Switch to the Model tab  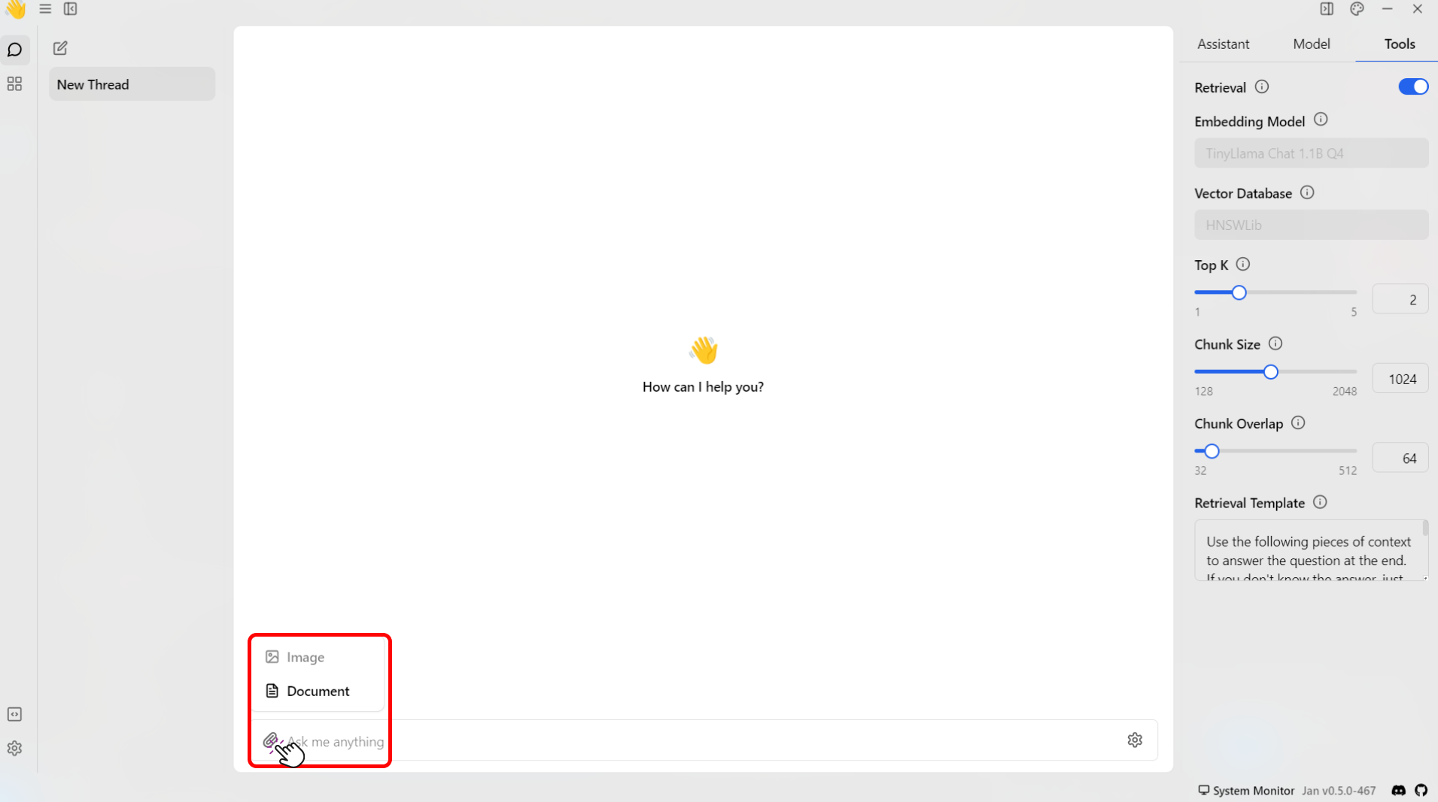pyautogui.click(x=1311, y=44)
